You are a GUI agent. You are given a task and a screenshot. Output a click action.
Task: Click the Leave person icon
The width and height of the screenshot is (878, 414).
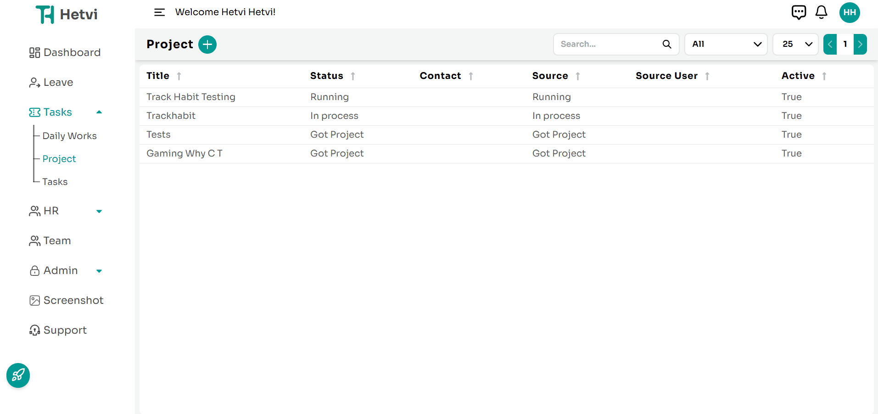tap(34, 83)
